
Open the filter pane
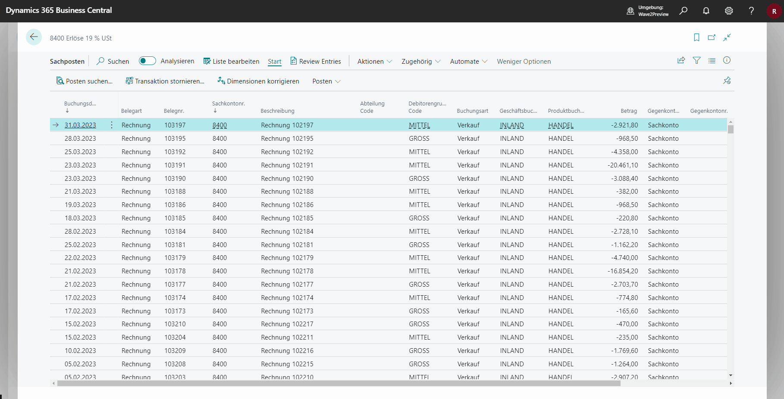click(x=696, y=60)
